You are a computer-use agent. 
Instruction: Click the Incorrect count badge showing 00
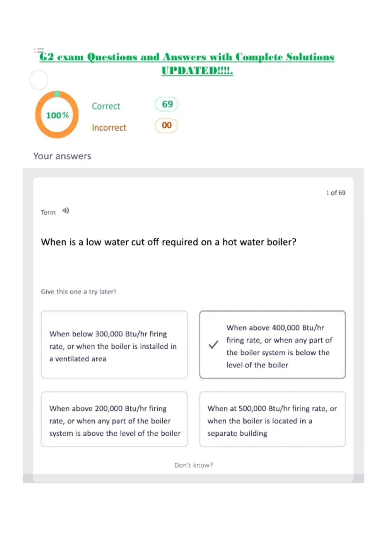pos(167,125)
